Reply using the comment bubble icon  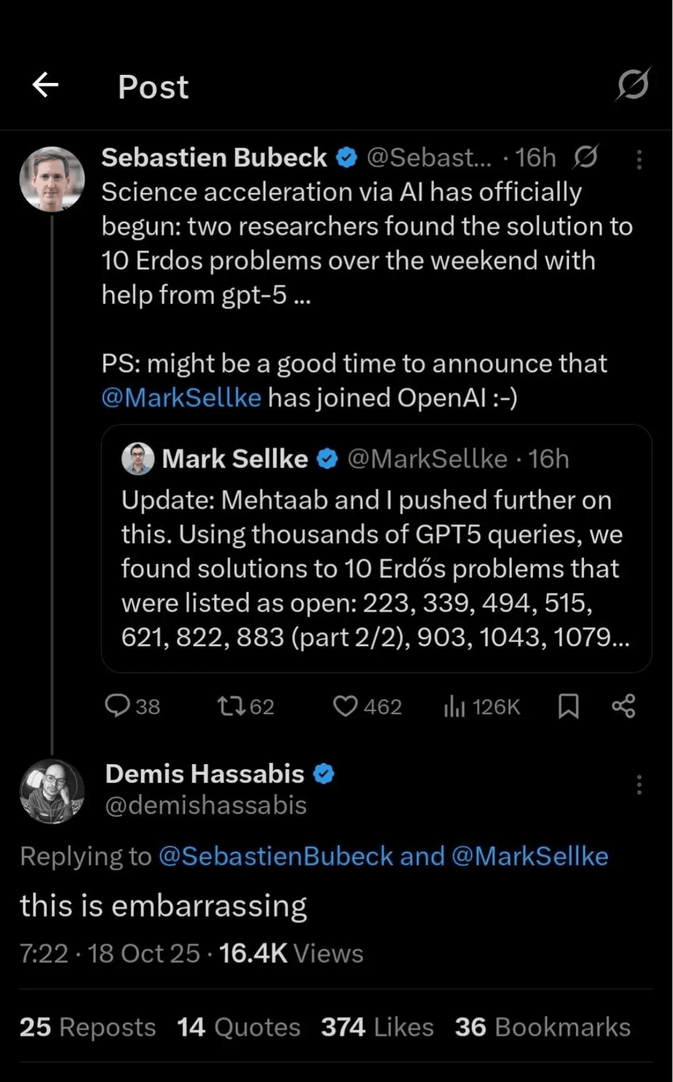tap(117, 706)
